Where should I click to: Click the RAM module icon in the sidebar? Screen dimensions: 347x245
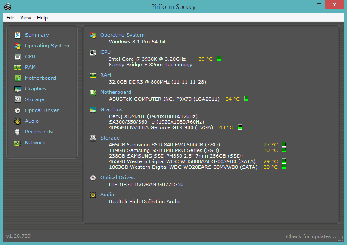18,67
